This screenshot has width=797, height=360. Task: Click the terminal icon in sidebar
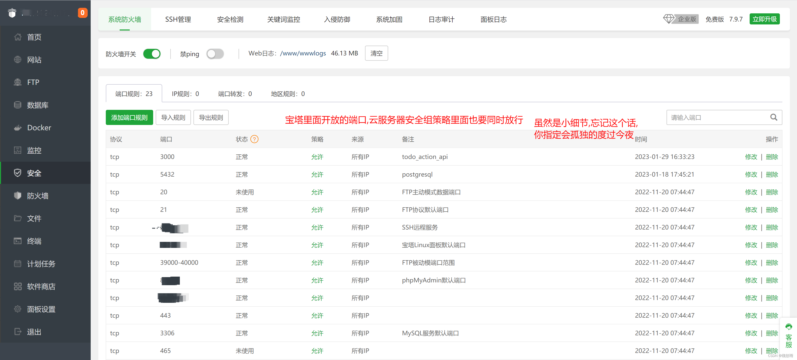point(18,241)
